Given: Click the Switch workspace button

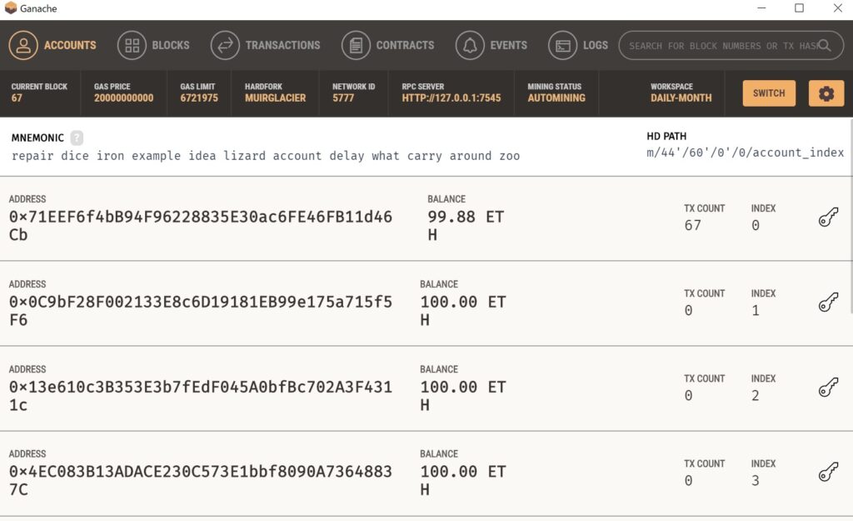Looking at the screenshot, I should 769,93.
